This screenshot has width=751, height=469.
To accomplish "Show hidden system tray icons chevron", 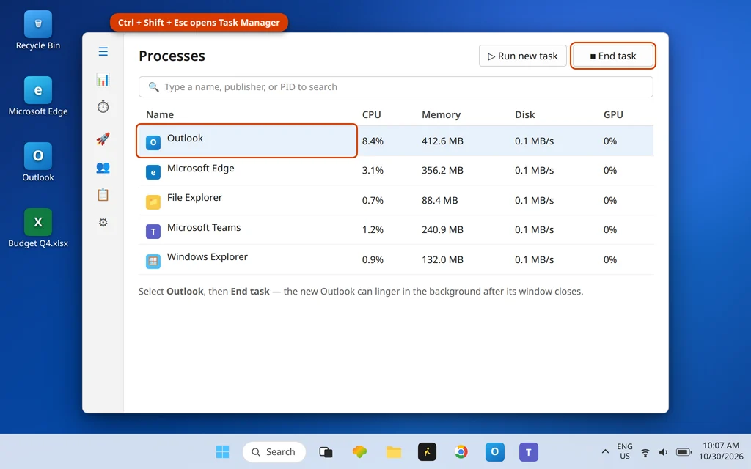I will (605, 451).
